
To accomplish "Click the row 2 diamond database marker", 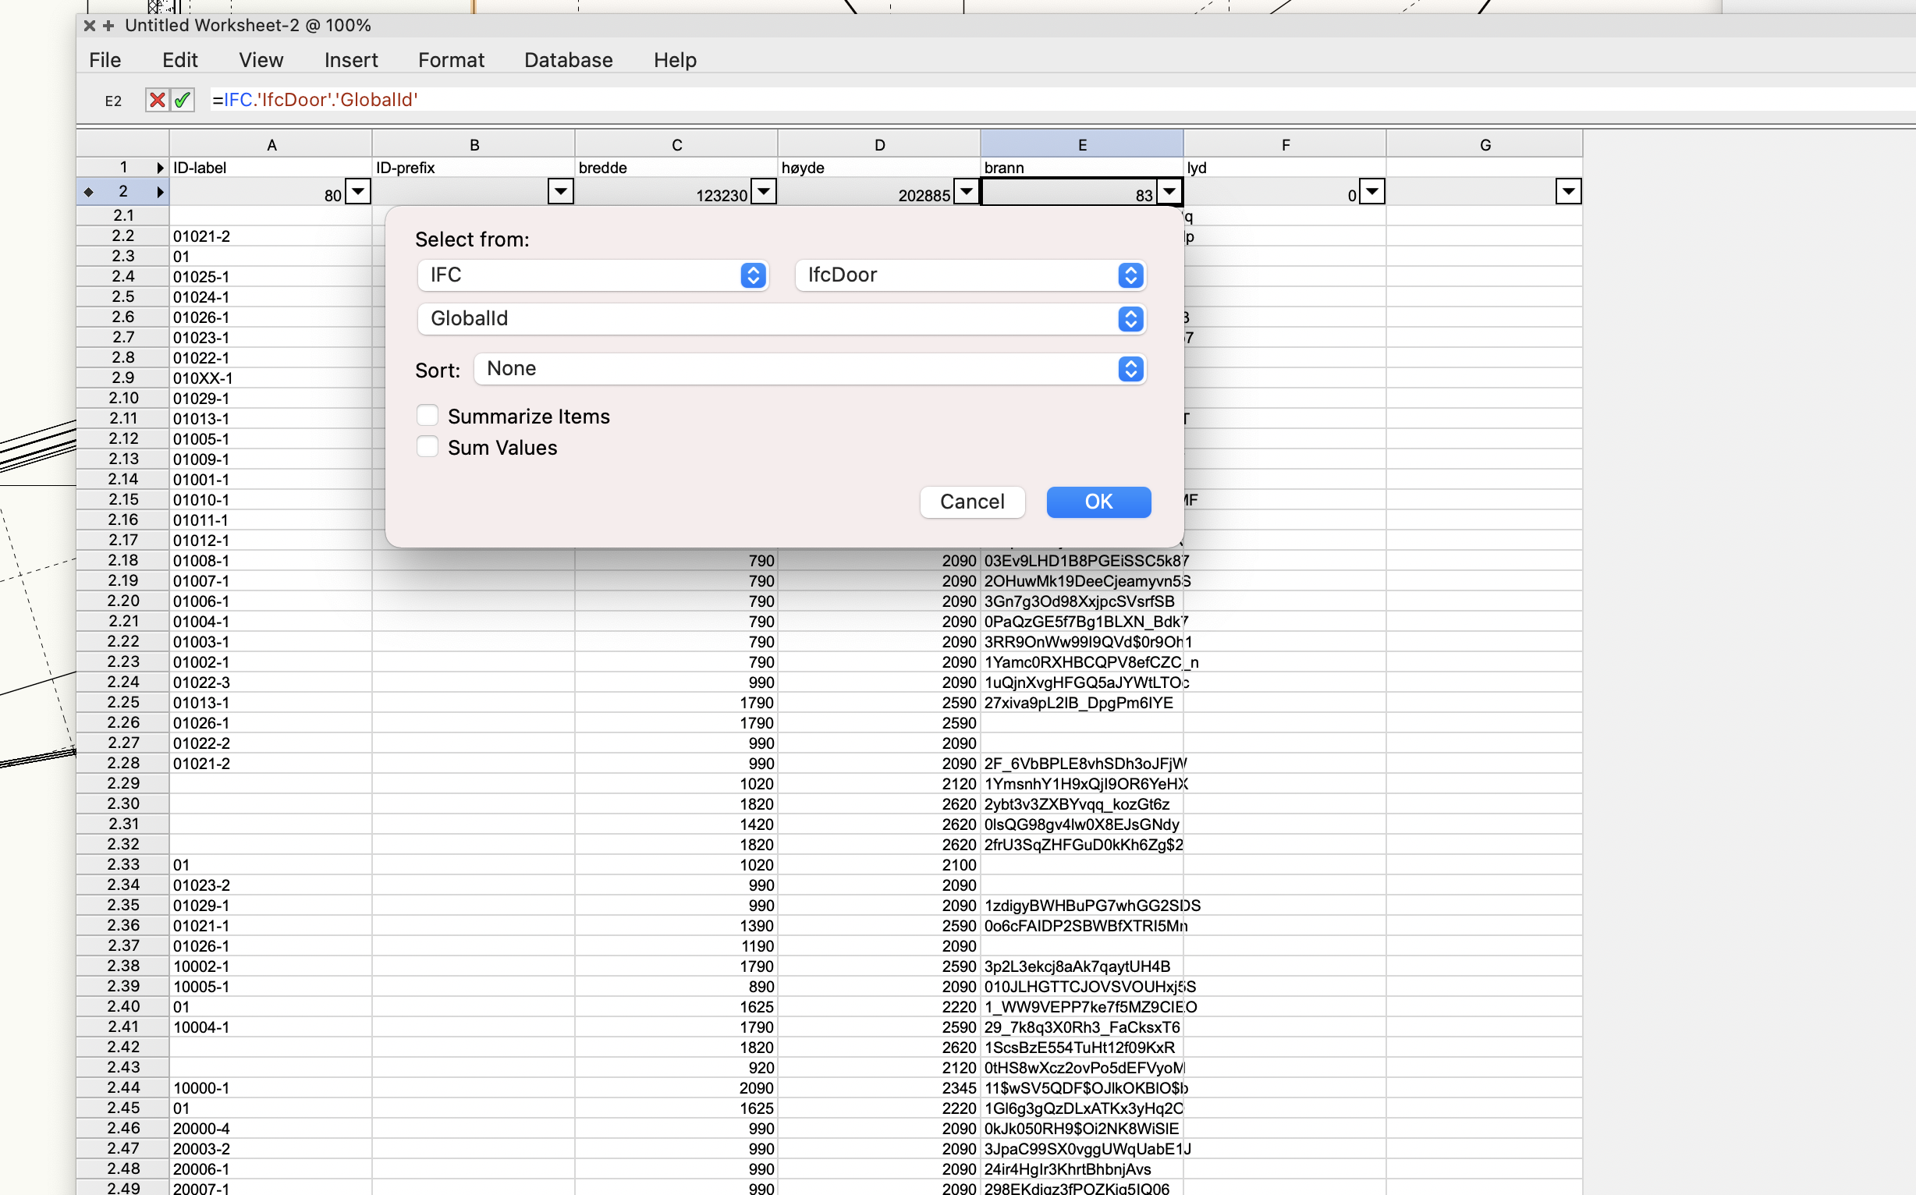I will [x=88, y=192].
